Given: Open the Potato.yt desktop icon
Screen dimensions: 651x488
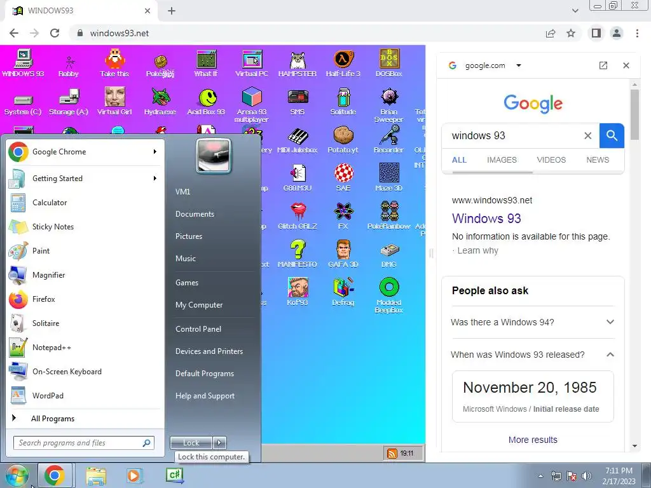Looking at the screenshot, I should tap(343, 140).
